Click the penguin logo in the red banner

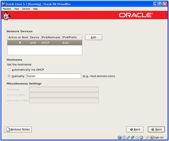point(6,16)
